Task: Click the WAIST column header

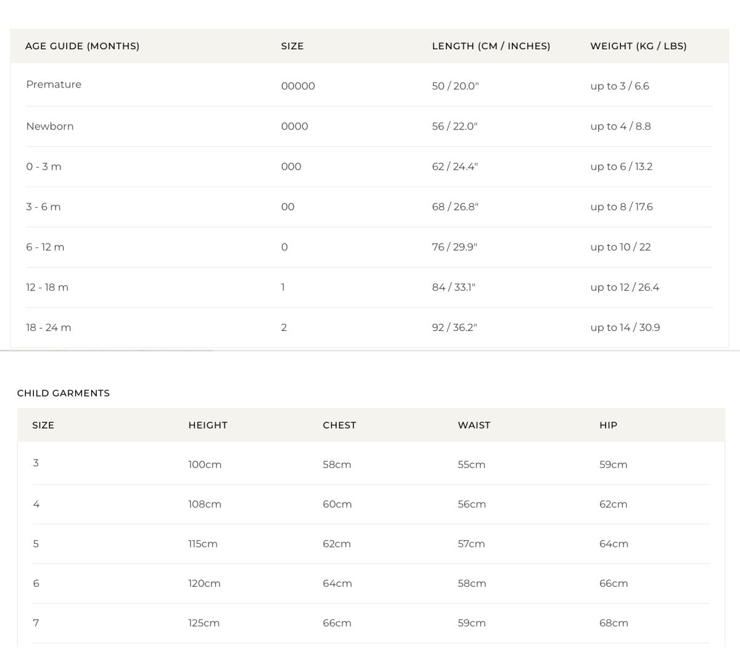Action: tap(474, 425)
